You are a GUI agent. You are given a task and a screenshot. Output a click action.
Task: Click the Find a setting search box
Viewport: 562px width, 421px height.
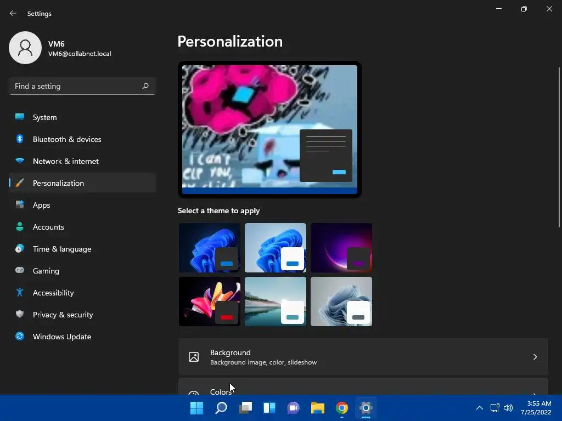(82, 86)
